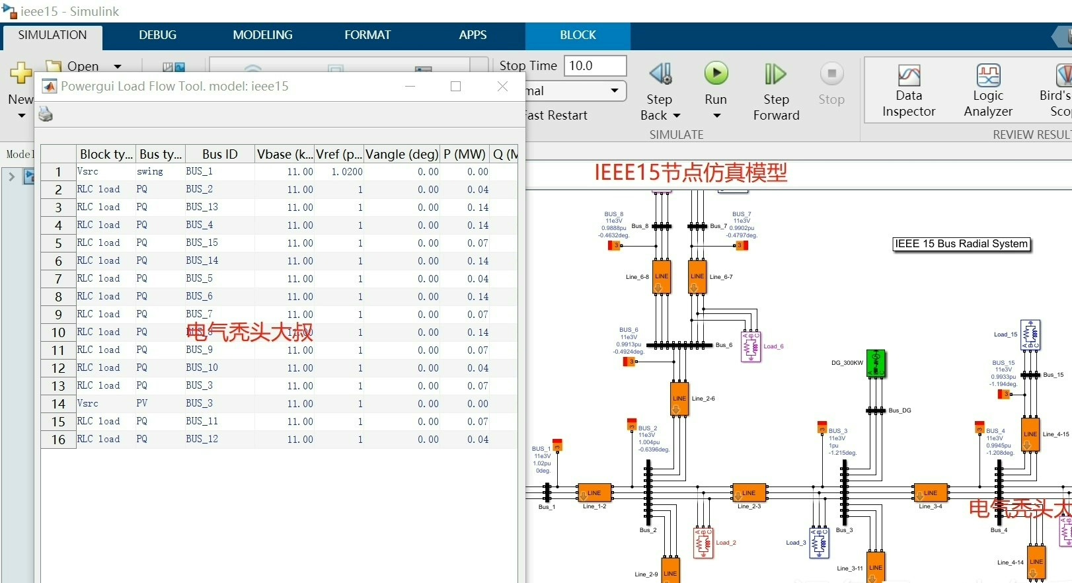Screen dimensions: 1072x583
Task: Switch to the DEBUG tab
Action: 157,35
